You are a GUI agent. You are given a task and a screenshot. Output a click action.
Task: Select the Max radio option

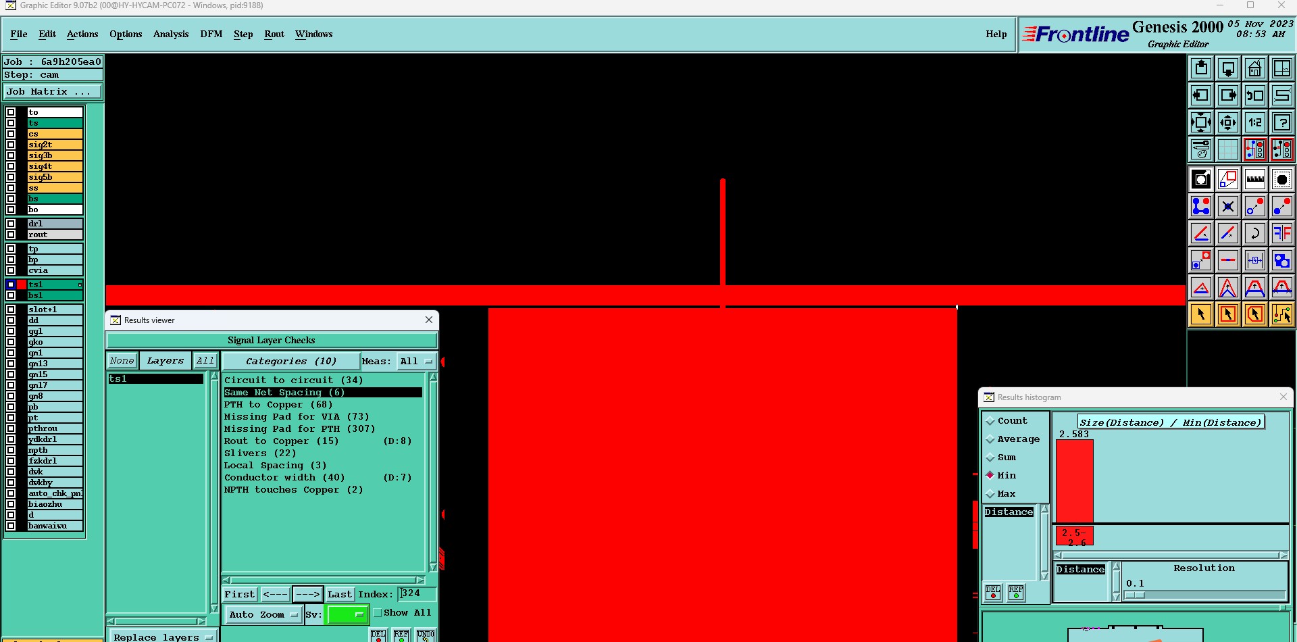(x=990, y=494)
